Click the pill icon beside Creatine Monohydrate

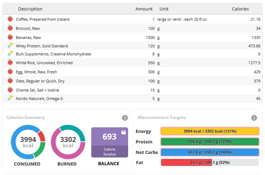[x=10, y=54]
